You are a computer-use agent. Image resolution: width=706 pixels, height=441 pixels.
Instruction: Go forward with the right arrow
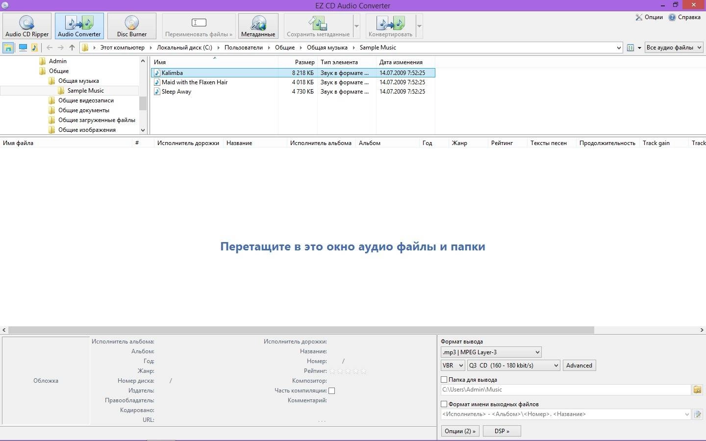point(60,48)
